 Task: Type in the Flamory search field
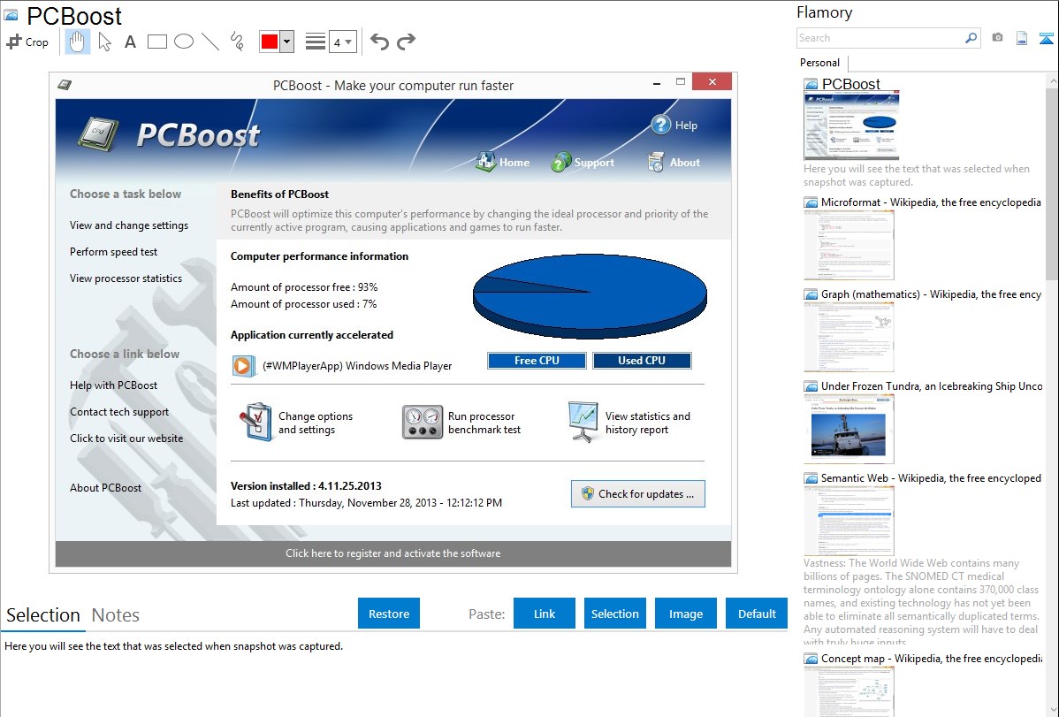(x=880, y=38)
